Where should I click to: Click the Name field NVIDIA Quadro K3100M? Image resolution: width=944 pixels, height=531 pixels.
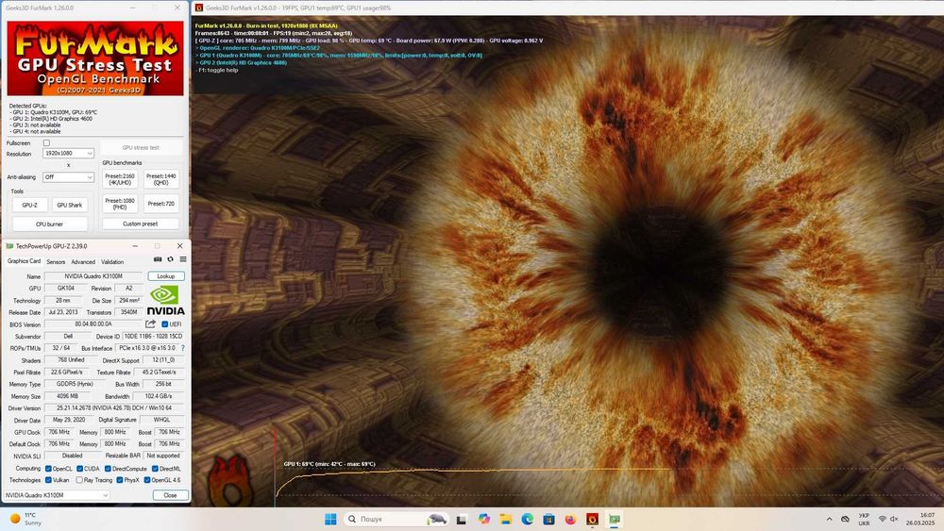[x=93, y=276]
